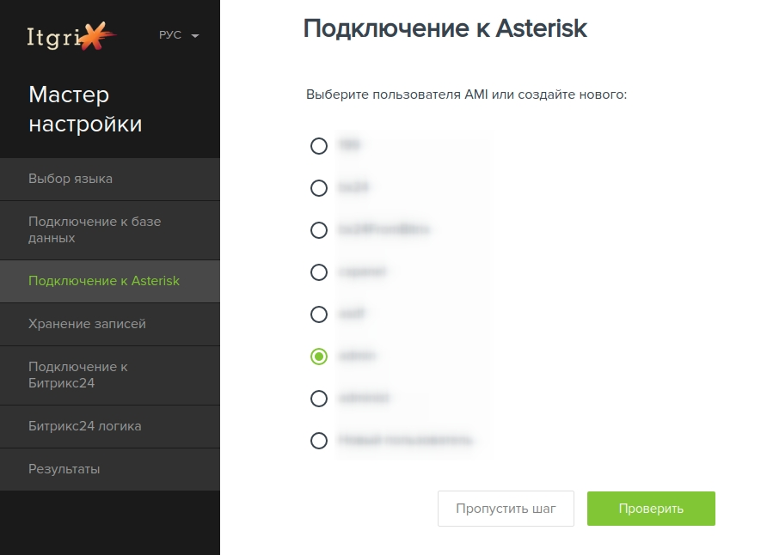Viewport: 767px width, 555px height.
Task: Go to Выбор языка step
Action: click(109, 179)
